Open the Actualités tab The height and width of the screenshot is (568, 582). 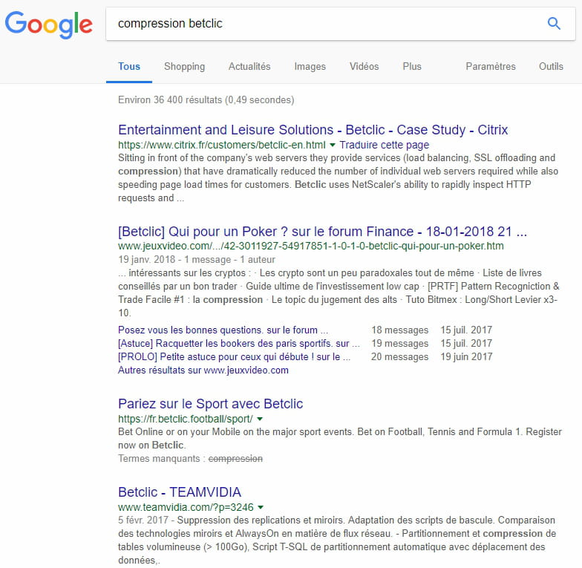(x=249, y=67)
